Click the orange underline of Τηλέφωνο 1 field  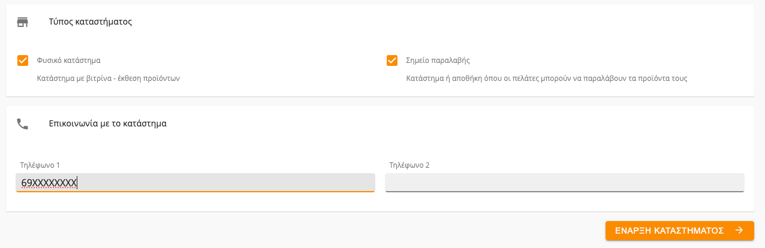[195, 192]
